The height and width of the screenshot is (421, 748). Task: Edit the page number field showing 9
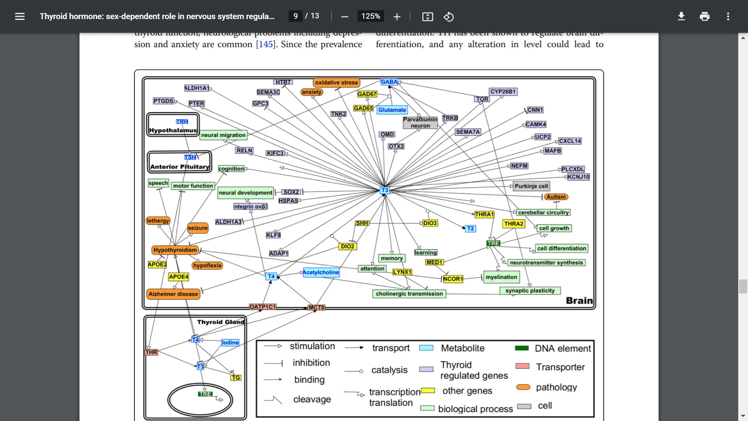[296, 16]
